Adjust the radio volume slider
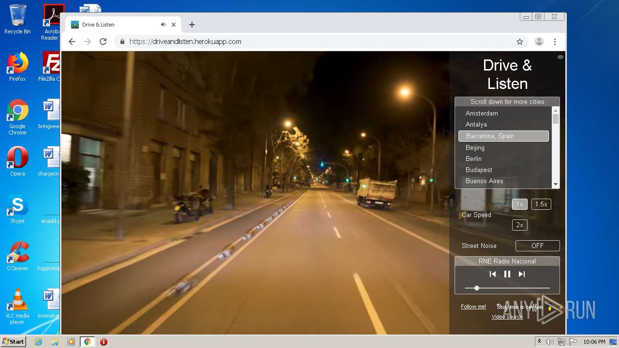The height and width of the screenshot is (348, 619). 507,288
